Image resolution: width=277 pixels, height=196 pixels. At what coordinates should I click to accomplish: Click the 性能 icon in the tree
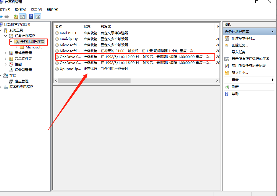click(x=11, y=64)
